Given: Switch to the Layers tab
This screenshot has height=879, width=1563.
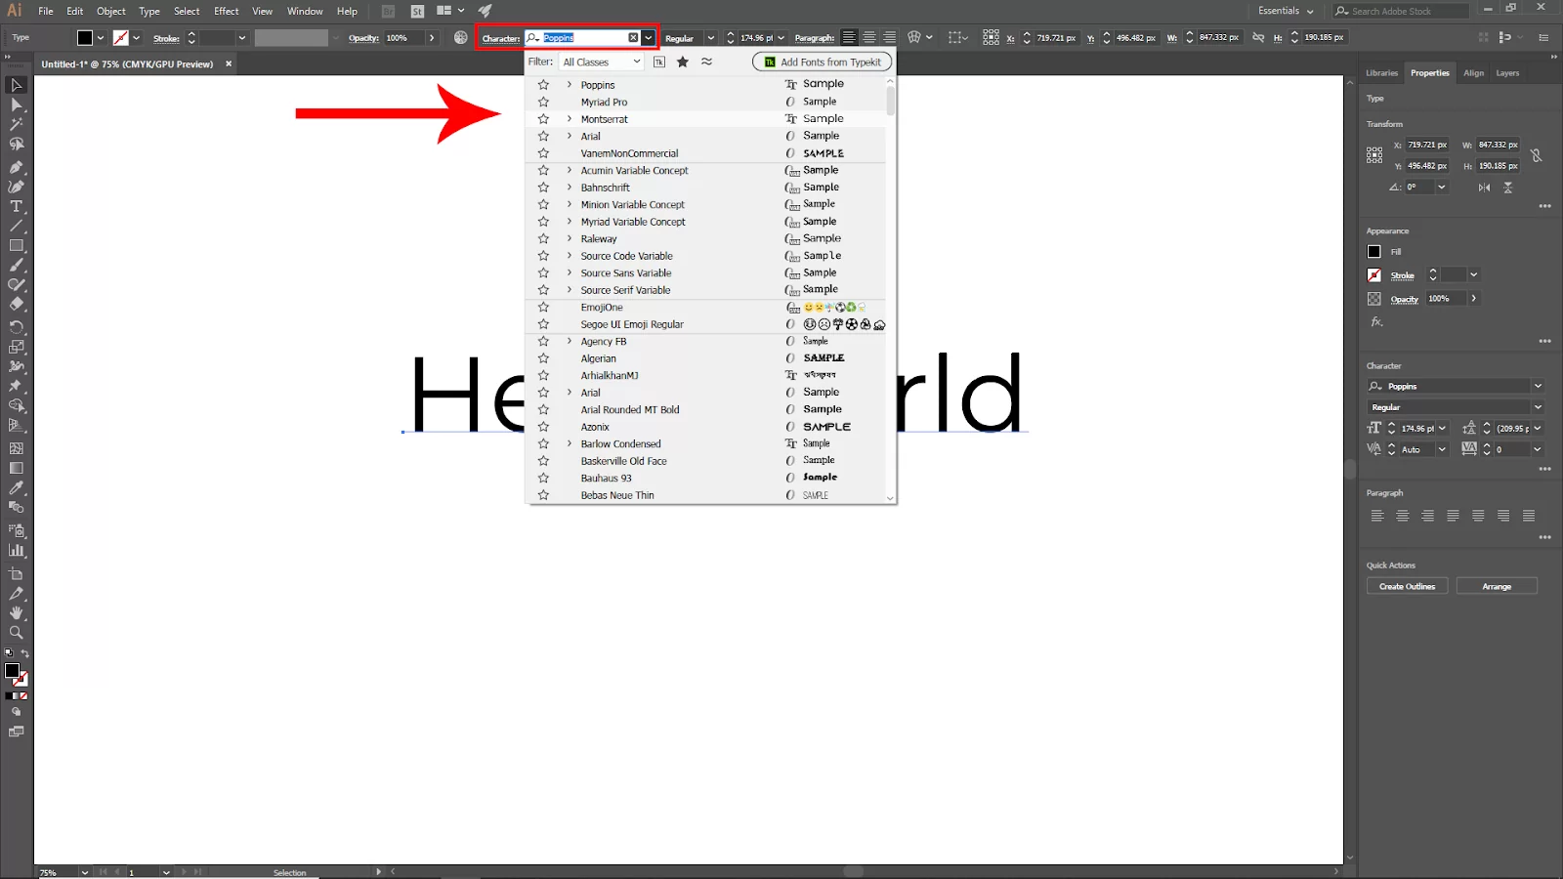Looking at the screenshot, I should 1507,73.
